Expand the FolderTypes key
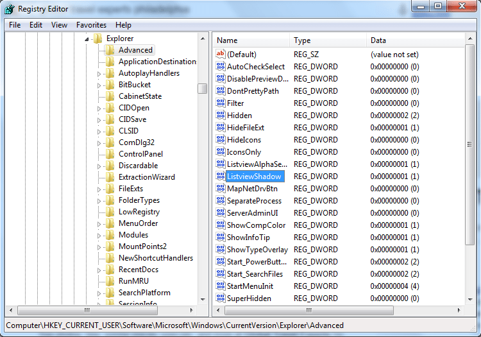This screenshot has width=481, height=337. [99, 201]
